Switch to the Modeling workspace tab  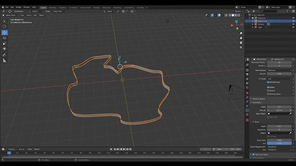pyautogui.click(x=52, y=8)
